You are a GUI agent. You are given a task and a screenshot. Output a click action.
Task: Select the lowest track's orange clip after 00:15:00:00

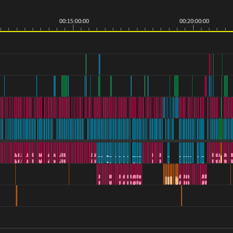pyautogui.click(x=182, y=196)
